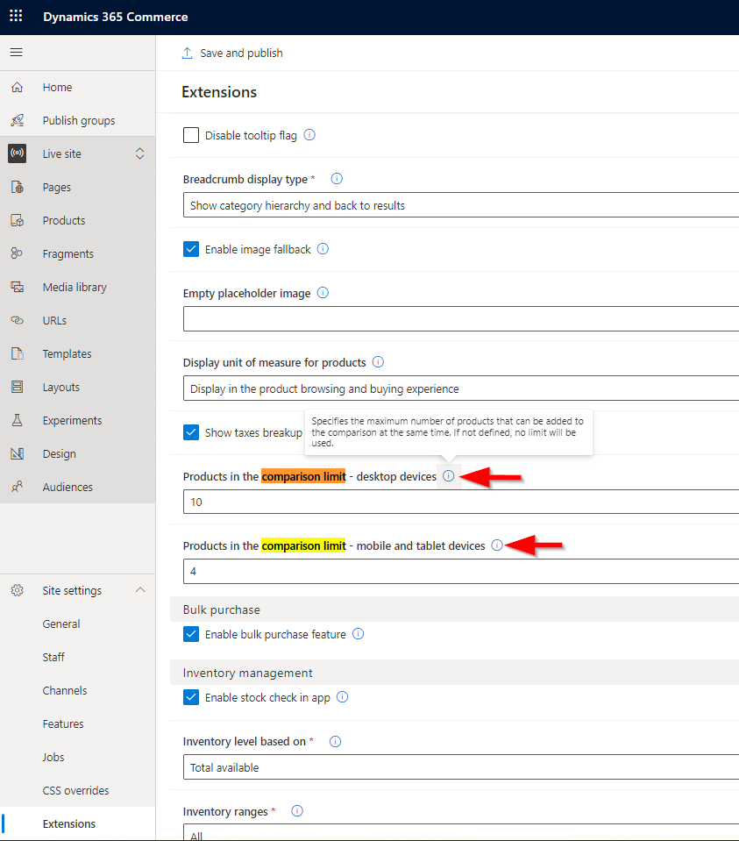Image resolution: width=739 pixels, height=841 pixels.
Task: Click the Empty placeholder image field
Action: point(460,318)
